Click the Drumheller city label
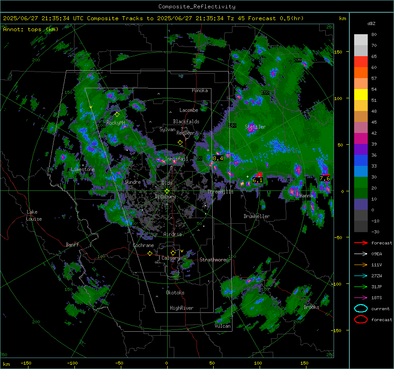The image size is (394, 369). point(257,216)
